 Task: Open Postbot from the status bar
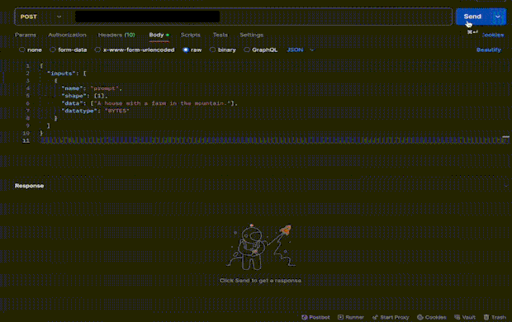pos(315,317)
